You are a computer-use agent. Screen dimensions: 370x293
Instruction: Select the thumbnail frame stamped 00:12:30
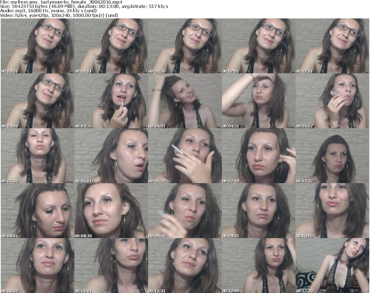[332, 266]
